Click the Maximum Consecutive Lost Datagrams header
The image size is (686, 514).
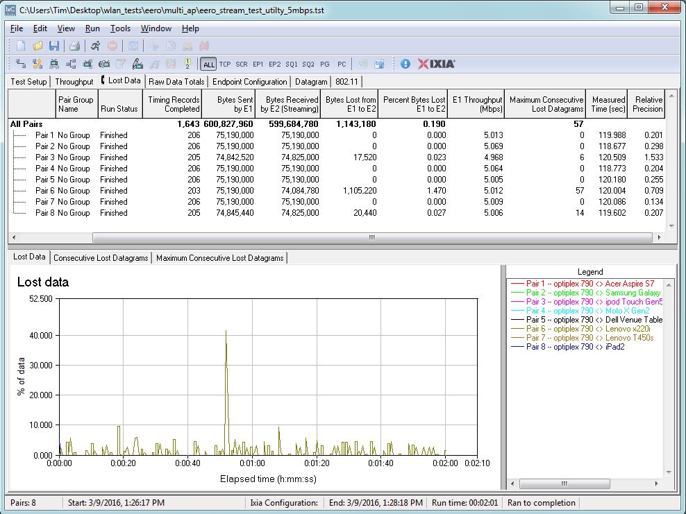(x=545, y=104)
